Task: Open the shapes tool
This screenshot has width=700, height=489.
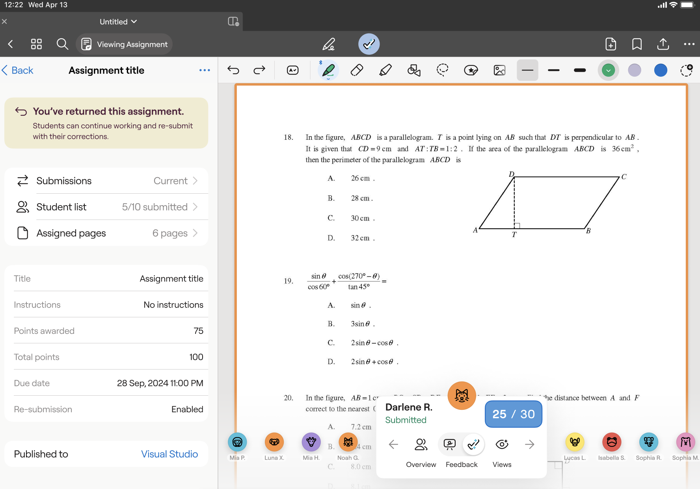Action: (414, 70)
